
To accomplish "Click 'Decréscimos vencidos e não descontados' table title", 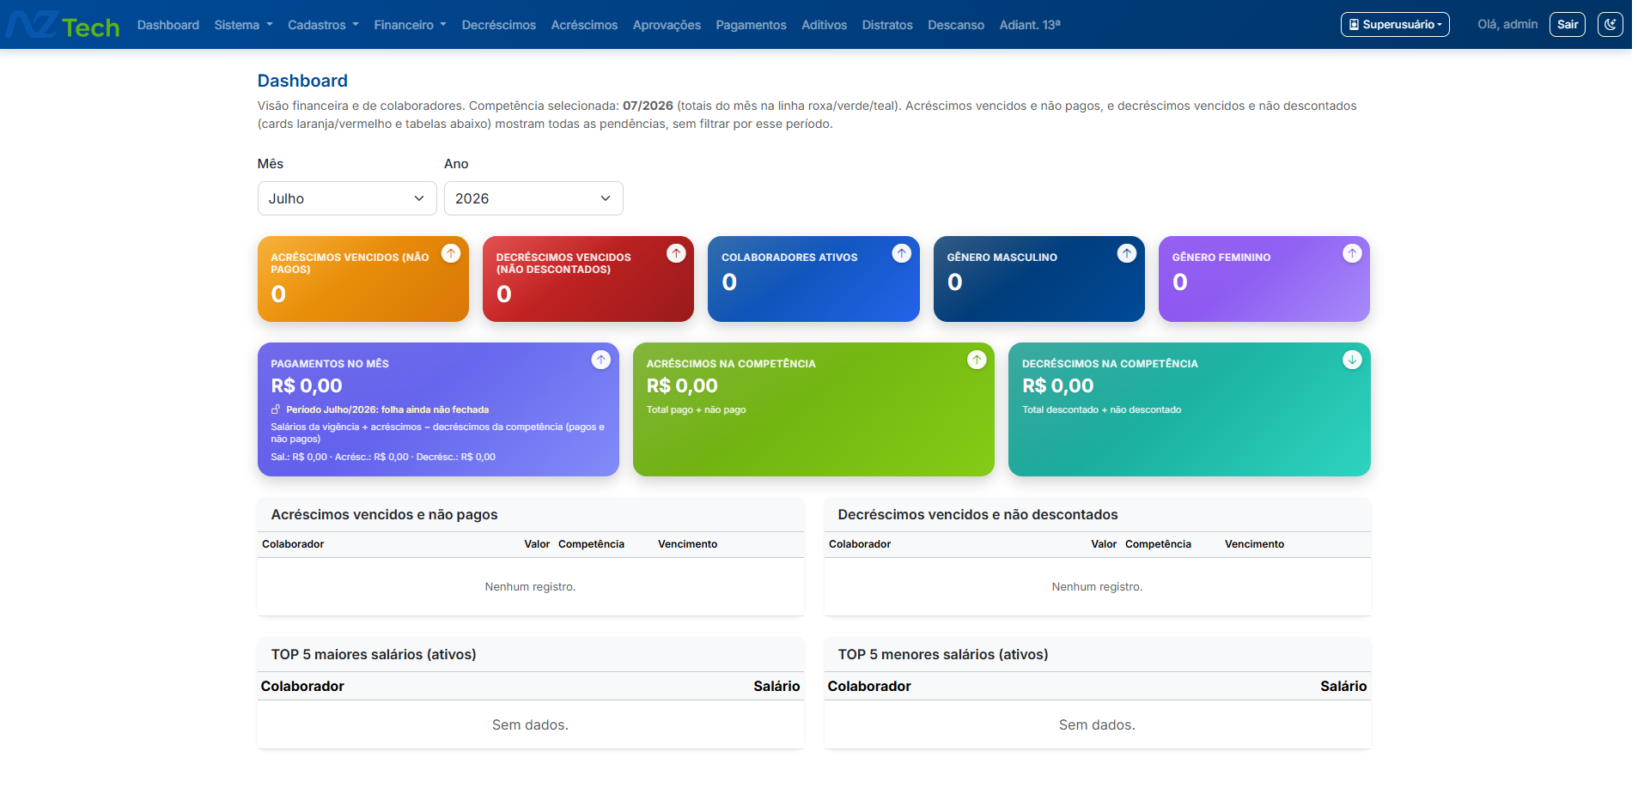I will 977,514.
